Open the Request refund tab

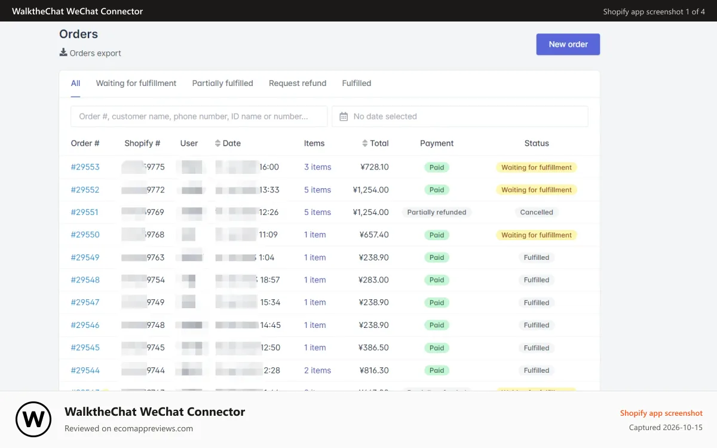pos(298,84)
